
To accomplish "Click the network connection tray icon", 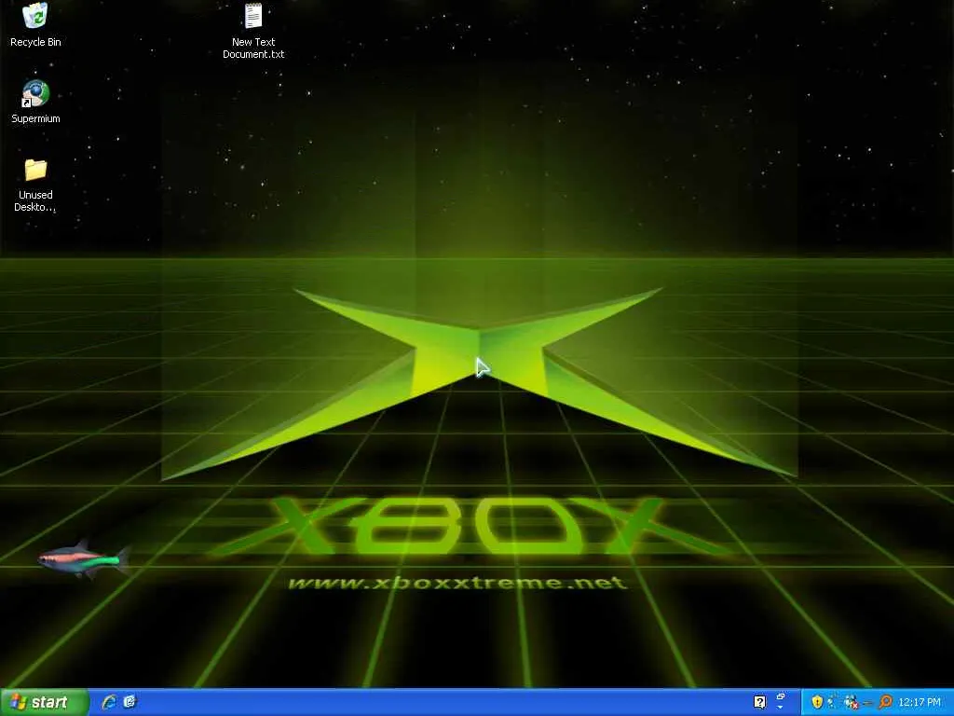I will [x=831, y=702].
